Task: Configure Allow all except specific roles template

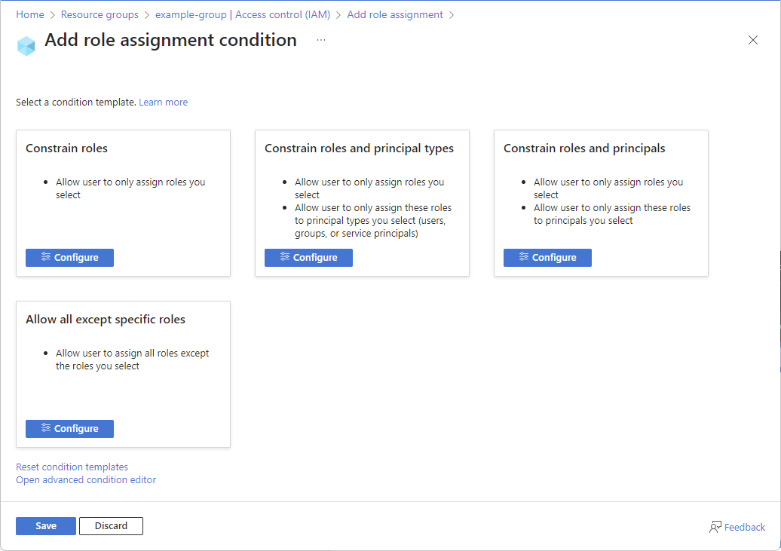Action: click(x=69, y=429)
